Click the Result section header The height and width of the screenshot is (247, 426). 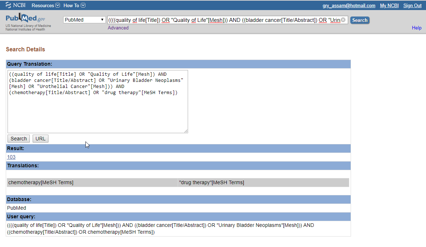[x=178, y=148]
